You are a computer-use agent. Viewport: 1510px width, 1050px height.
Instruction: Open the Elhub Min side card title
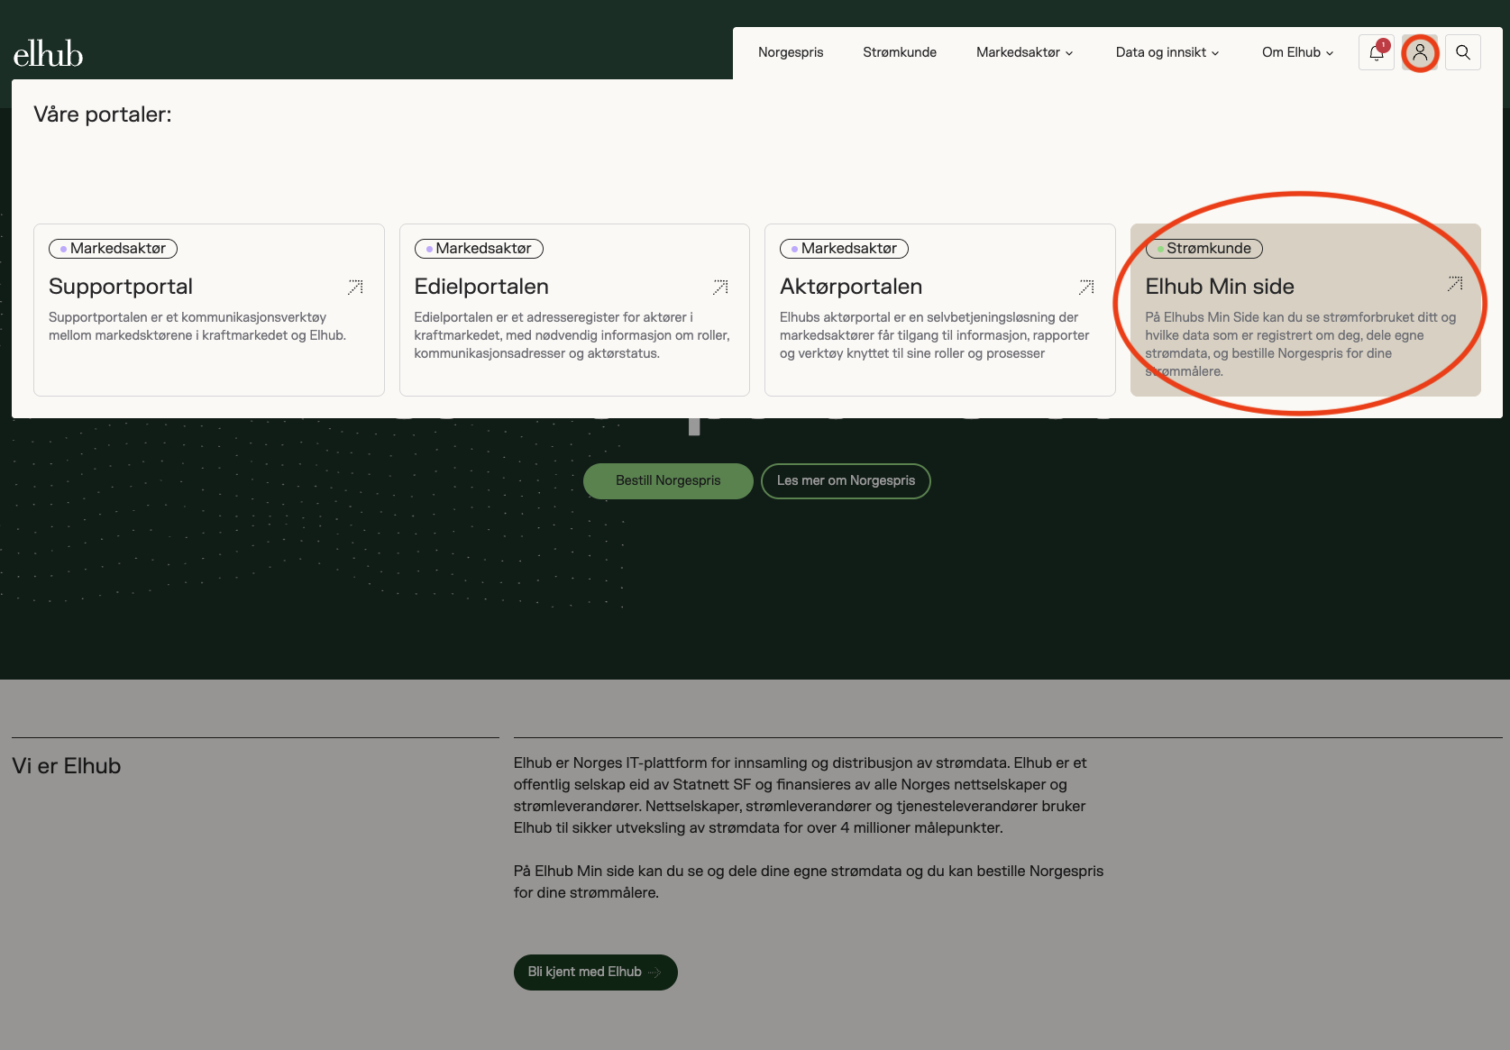[1220, 287]
